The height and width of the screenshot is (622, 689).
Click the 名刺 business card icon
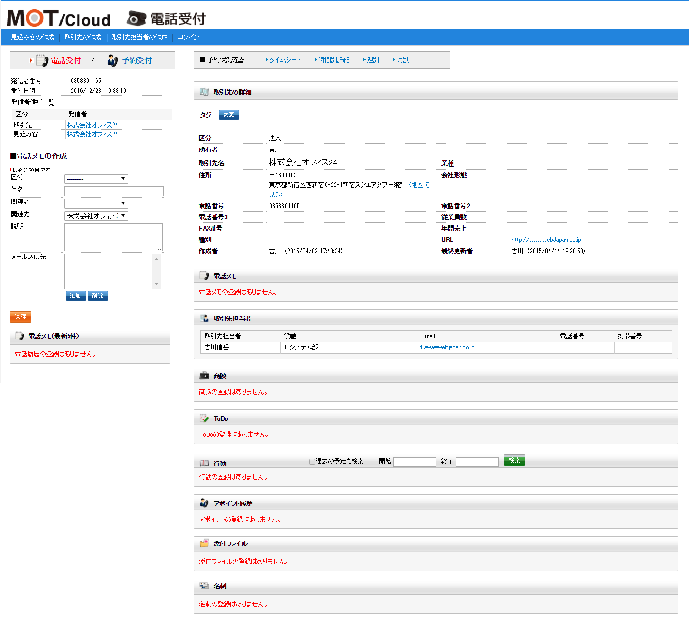point(204,586)
